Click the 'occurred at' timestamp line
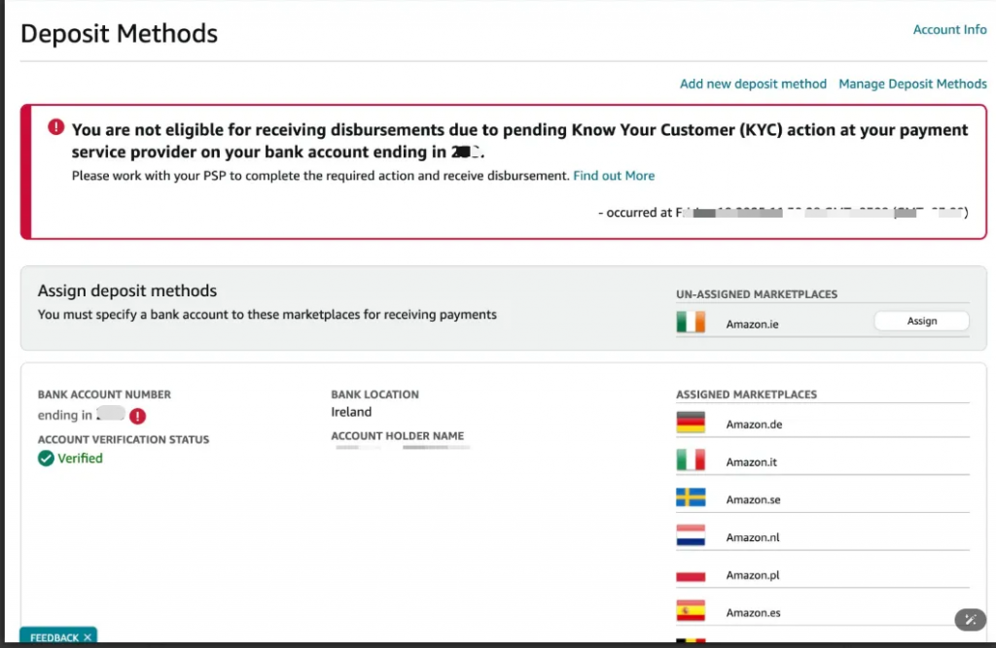The image size is (996, 648). (783, 213)
